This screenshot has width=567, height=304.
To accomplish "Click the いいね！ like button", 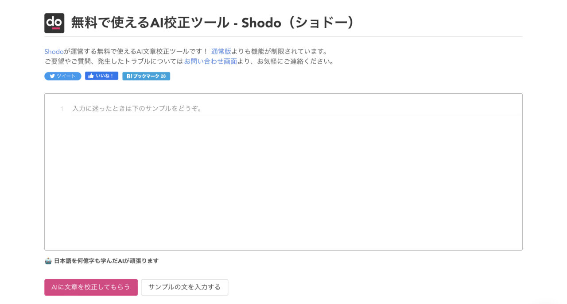I will click(101, 76).
